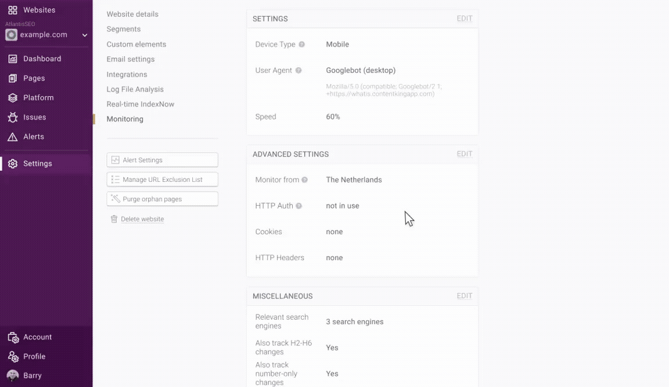Open the Website details settings tab
This screenshot has width=669, height=387.
click(132, 14)
